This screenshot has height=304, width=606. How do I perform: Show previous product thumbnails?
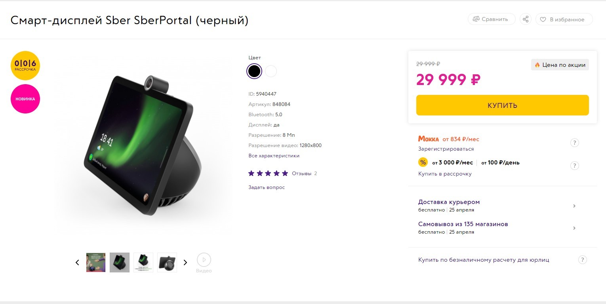point(77,262)
